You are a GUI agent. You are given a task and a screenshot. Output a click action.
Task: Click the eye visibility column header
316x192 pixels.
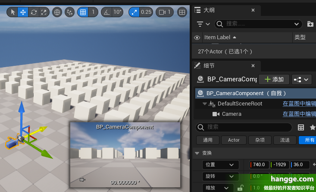pyautogui.click(x=197, y=37)
